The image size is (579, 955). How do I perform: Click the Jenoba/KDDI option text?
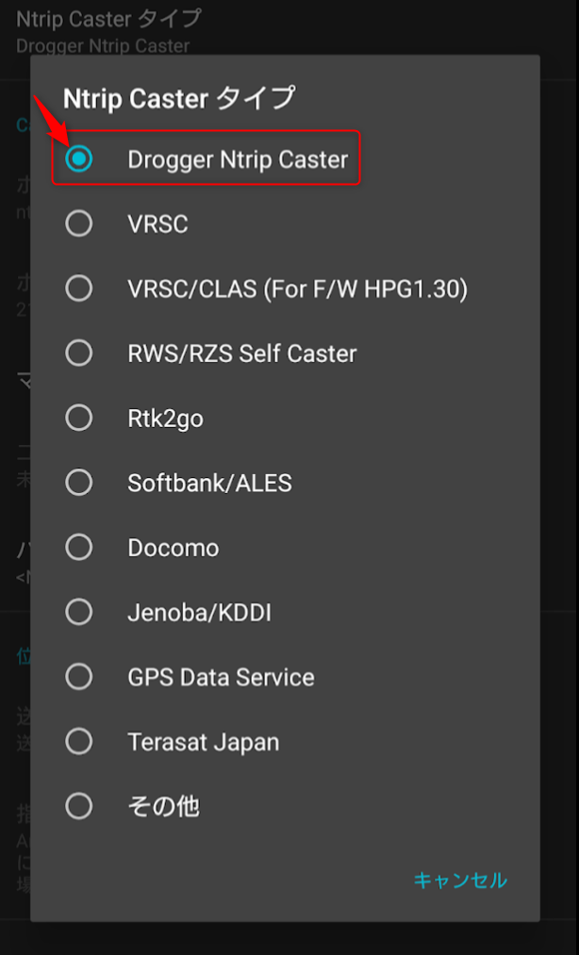(199, 612)
